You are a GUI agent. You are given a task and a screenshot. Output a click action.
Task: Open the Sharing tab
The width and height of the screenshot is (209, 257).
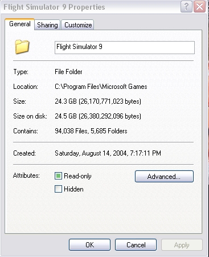click(x=47, y=25)
